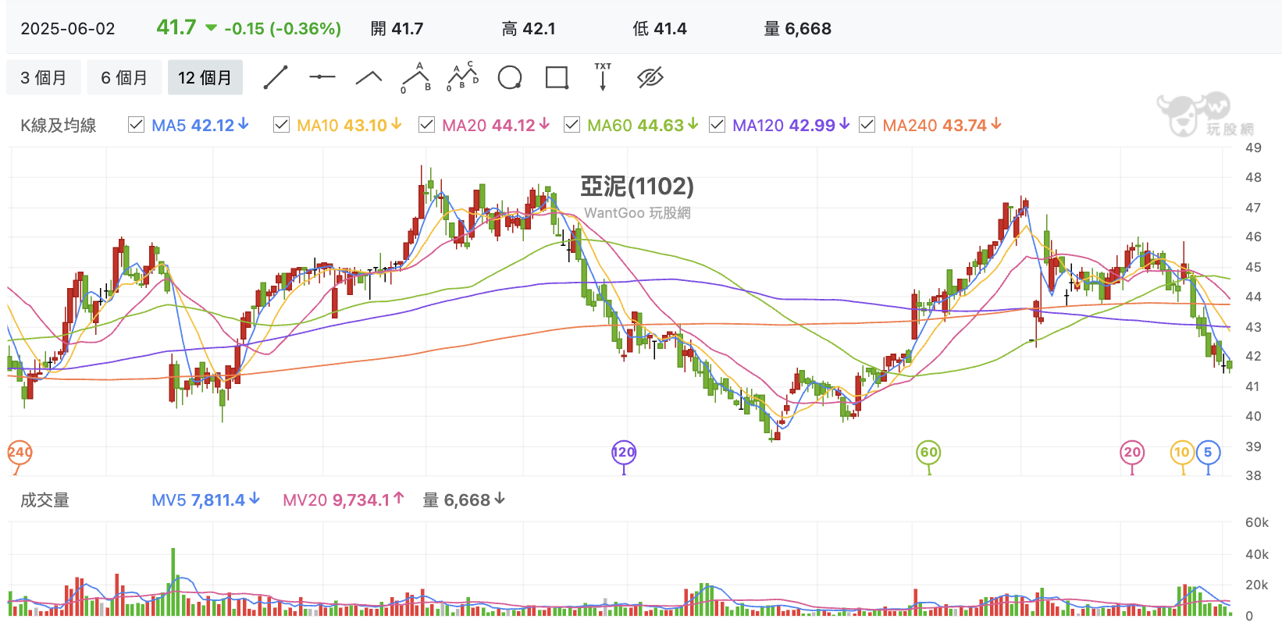Hide drawings with the crossed eye icon

[650, 77]
